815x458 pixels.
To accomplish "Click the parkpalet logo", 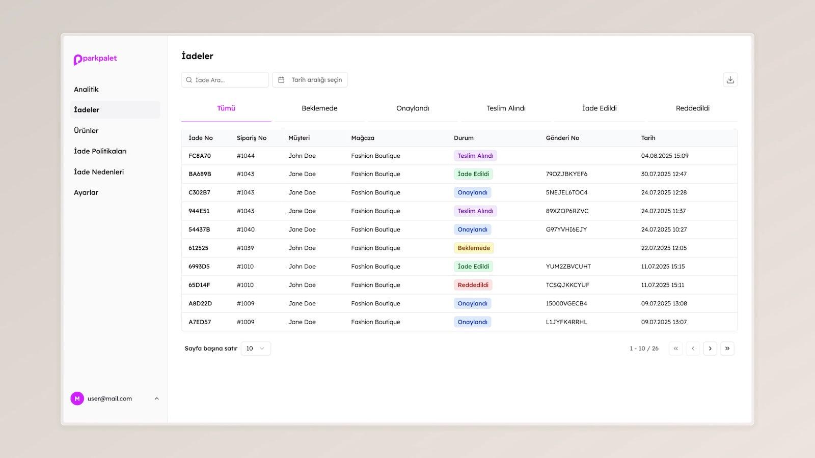I will (x=95, y=59).
